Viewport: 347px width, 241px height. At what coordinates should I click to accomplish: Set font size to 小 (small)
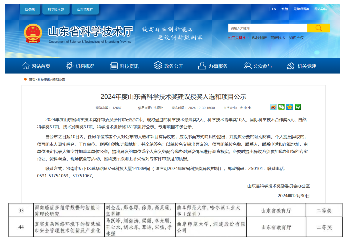click(x=249, y=108)
